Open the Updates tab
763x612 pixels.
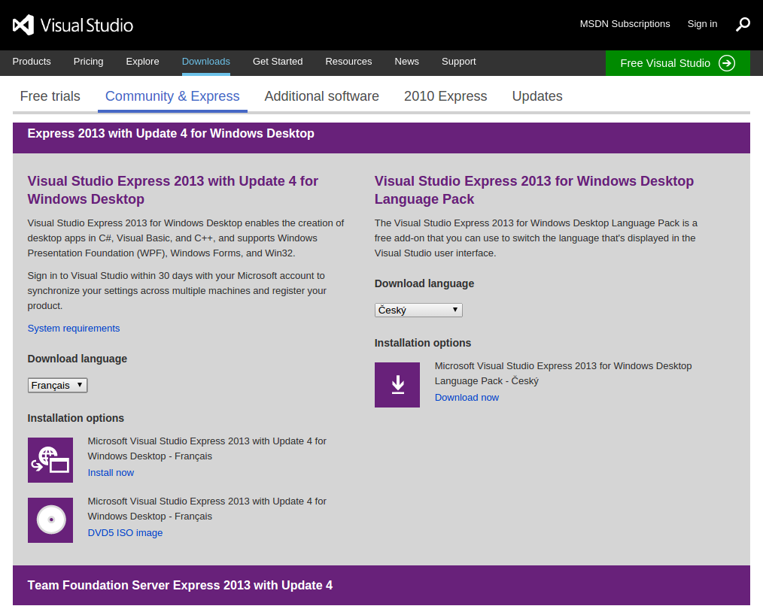pyautogui.click(x=537, y=96)
